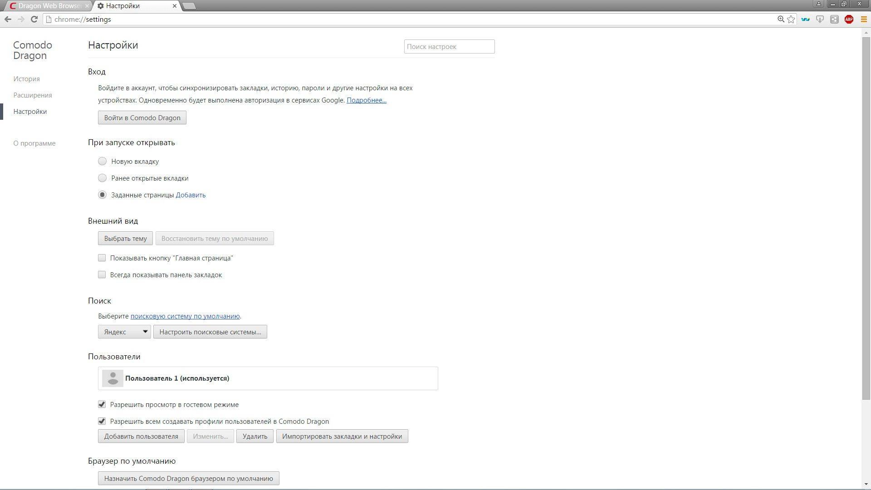Click the Изменить user button
The height and width of the screenshot is (490, 871).
pyautogui.click(x=210, y=436)
